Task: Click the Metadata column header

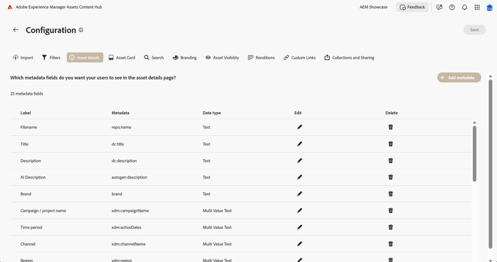Action: [121, 113]
